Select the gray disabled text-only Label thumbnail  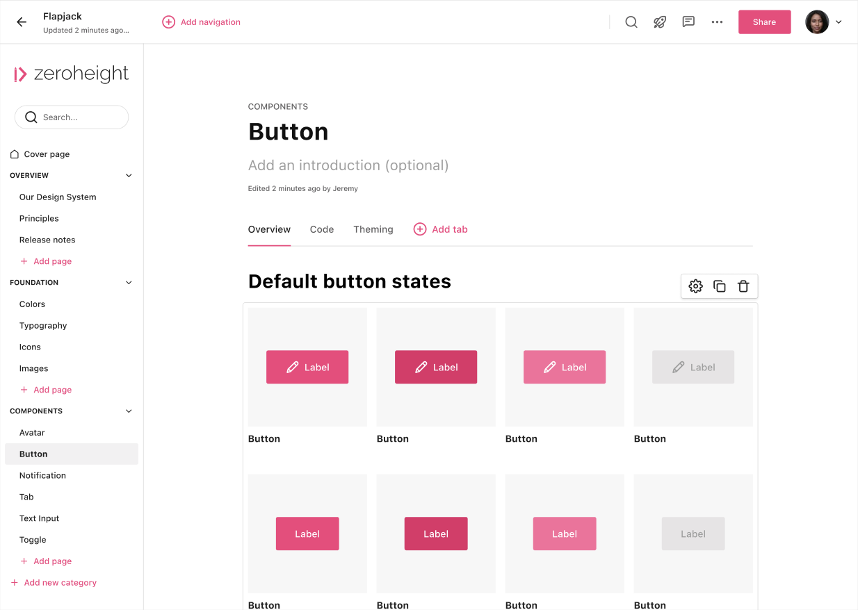pos(693,534)
